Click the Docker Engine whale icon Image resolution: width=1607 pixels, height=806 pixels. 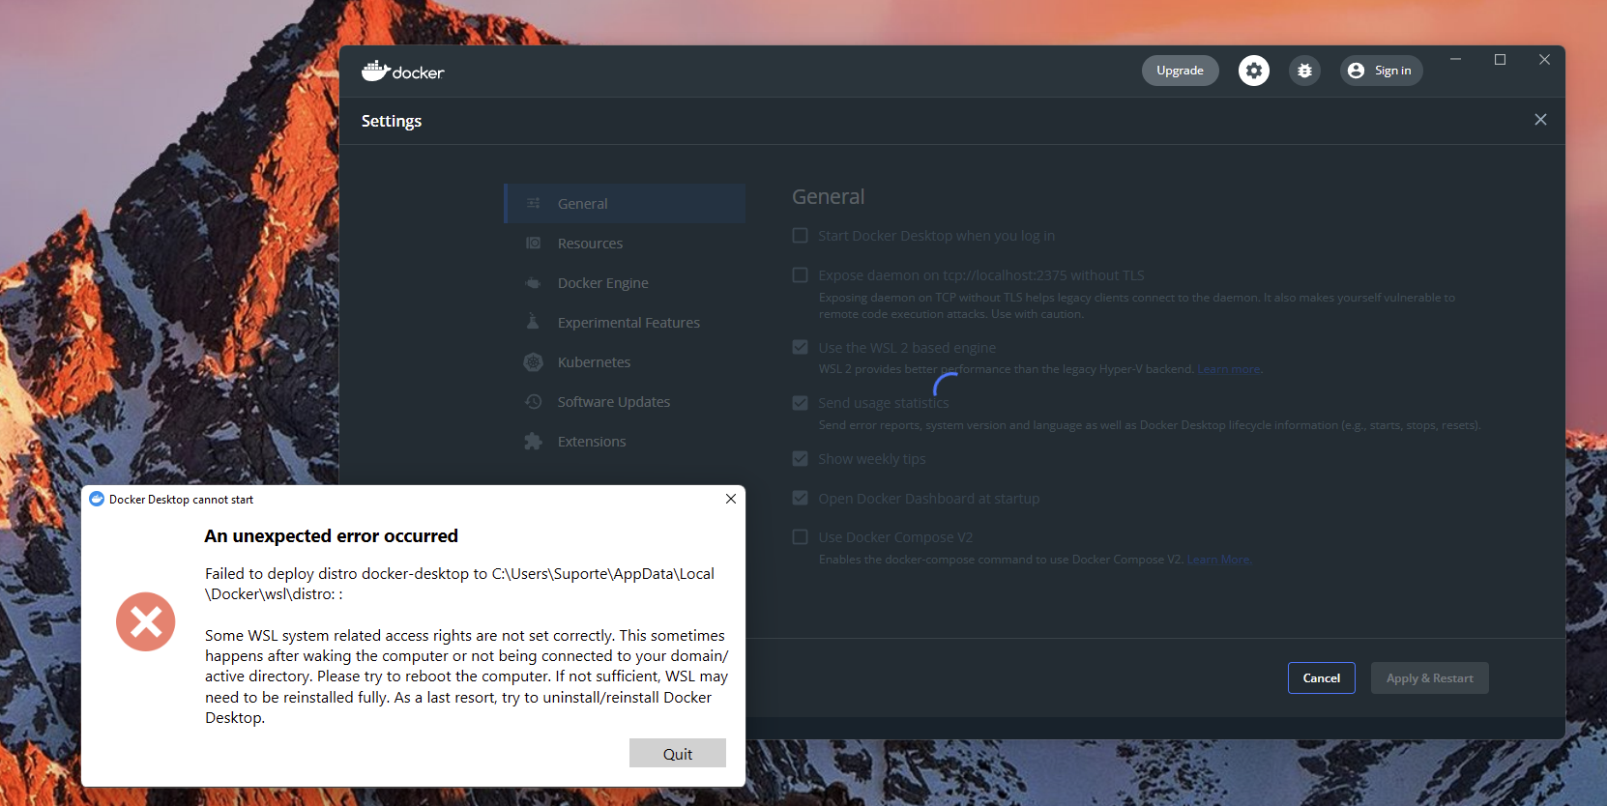[x=534, y=282]
